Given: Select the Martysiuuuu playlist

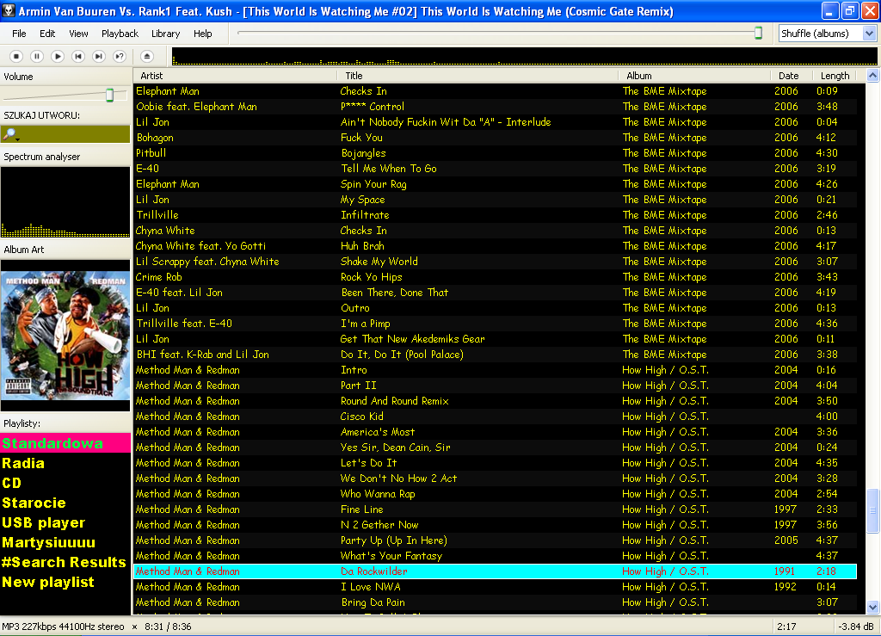Looking at the screenshot, I should coord(65,543).
